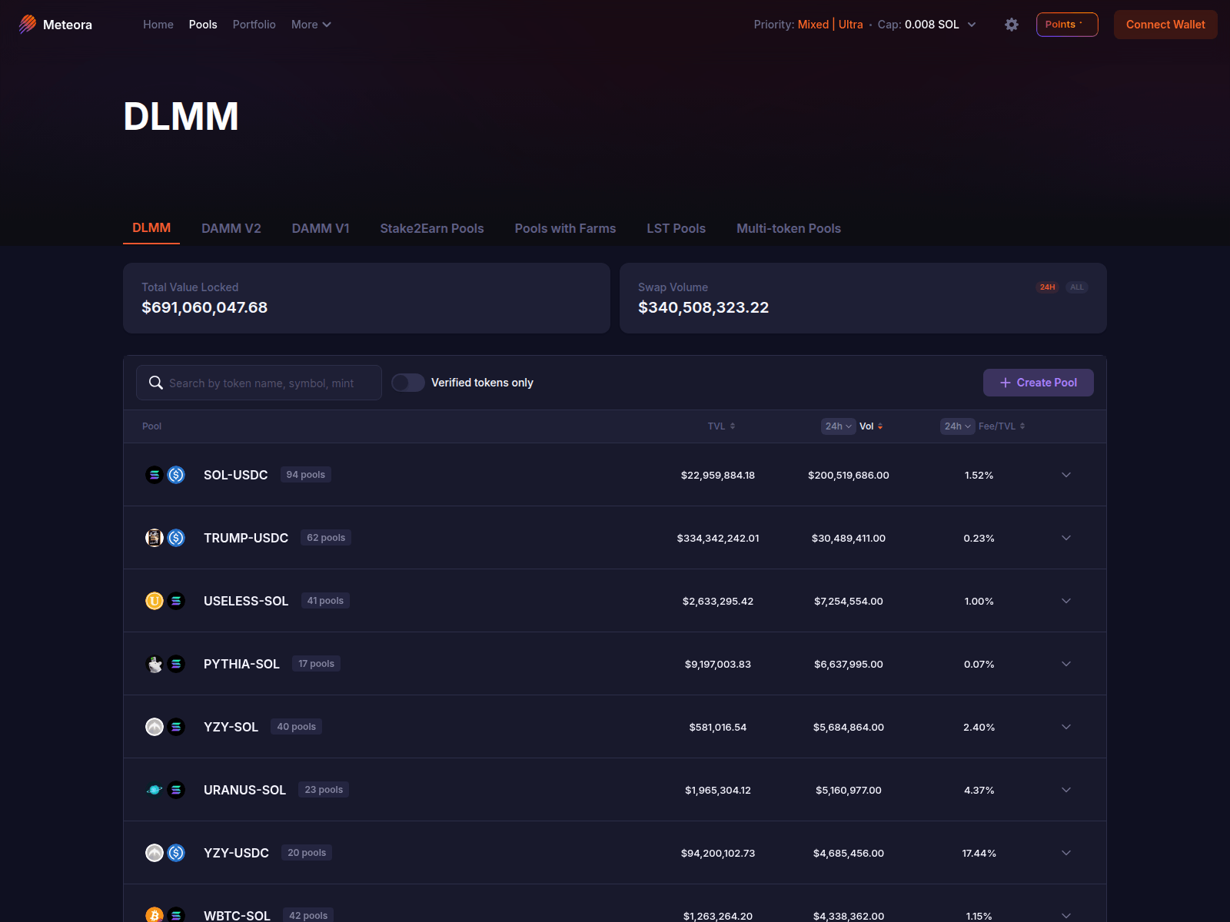Click the Create Pool button
The height and width of the screenshot is (922, 1230).
point(1039,383)
